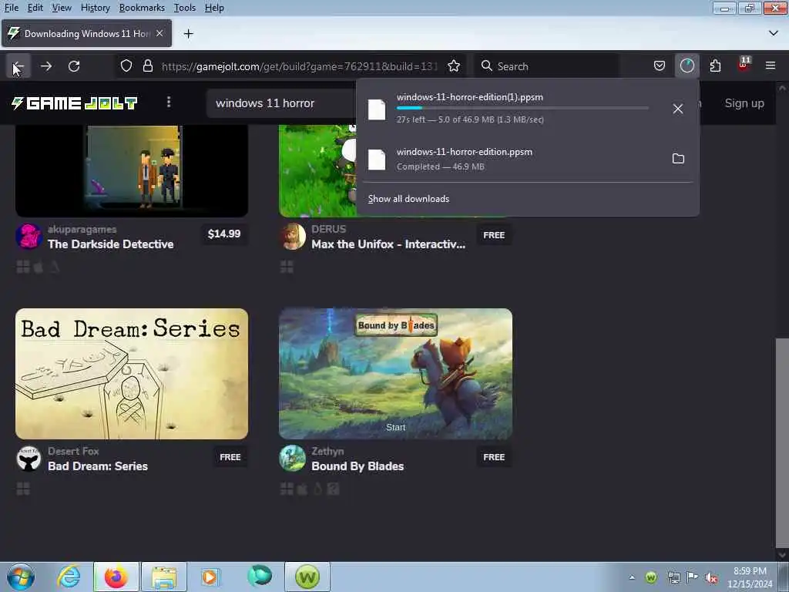This screenshot has height=592, width=789.
Task: Go forward using the browser forward arrow
Action: point(45,66)
